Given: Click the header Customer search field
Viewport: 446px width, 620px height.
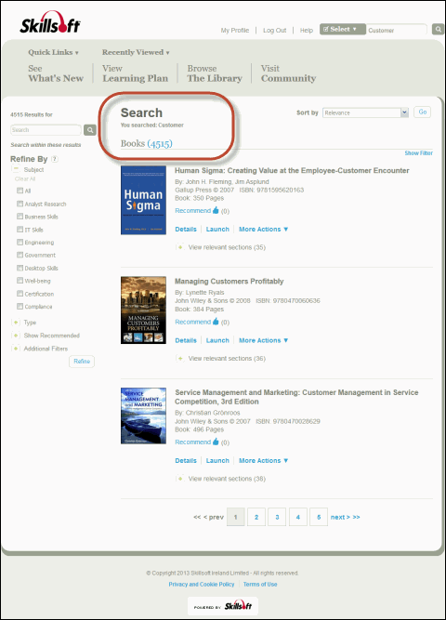Looking at the screenshot, I should (397, 30).
